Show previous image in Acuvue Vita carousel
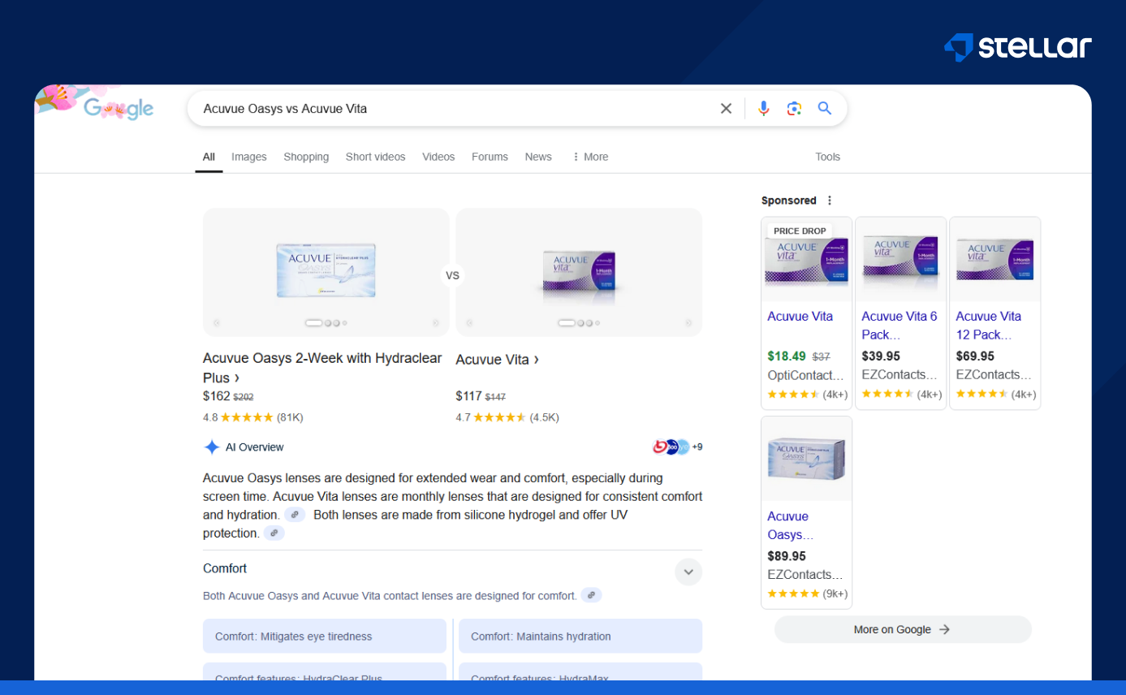 tap(469, 323)
